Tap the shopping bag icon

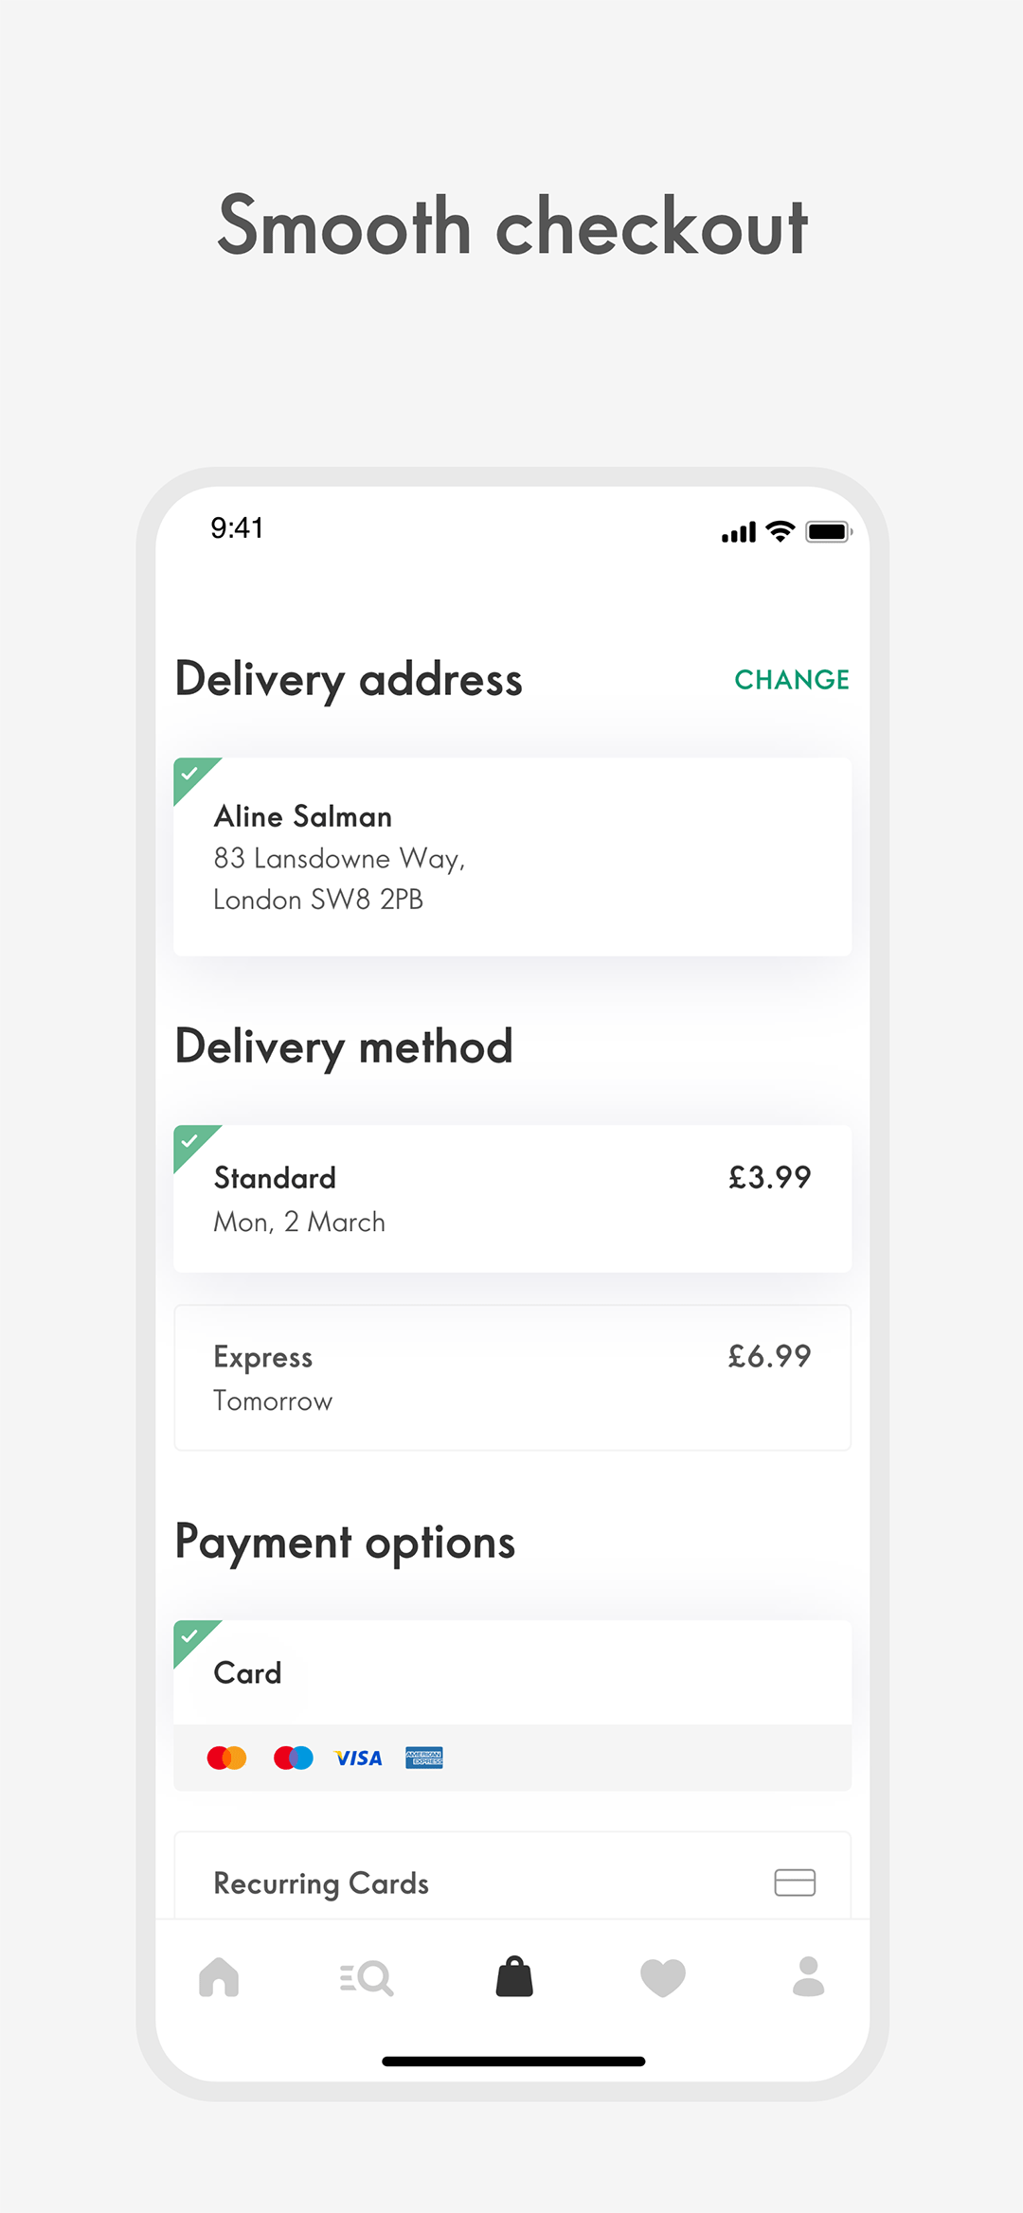point(514,1976)
